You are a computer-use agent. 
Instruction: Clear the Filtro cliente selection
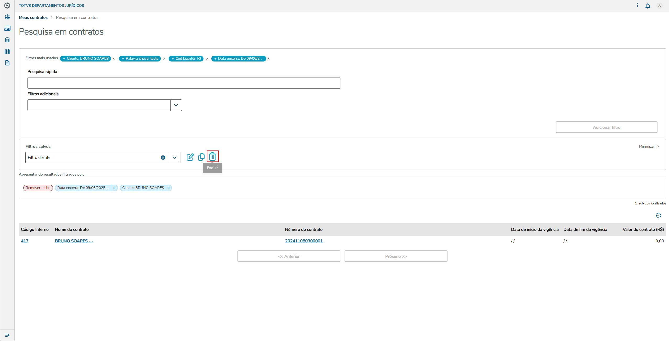163,158
